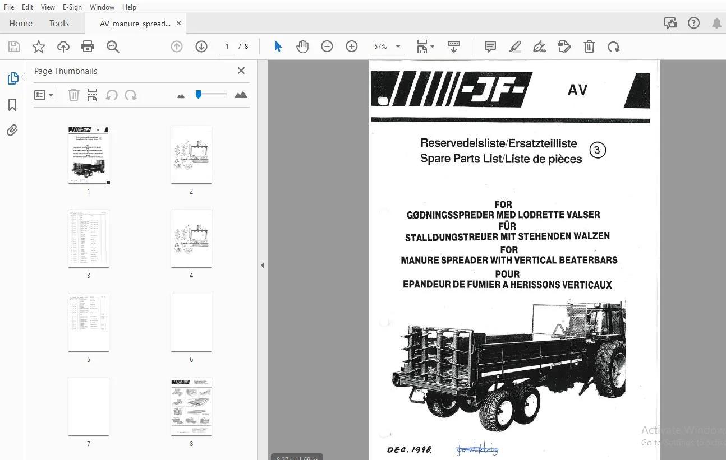The image size is (726, 460).
Task: Add the document to starred files
Action: pyautogui.click(x=39, y=47)
